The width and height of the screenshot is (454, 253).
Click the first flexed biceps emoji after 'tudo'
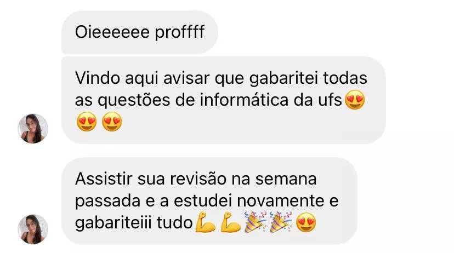point(205,222)
